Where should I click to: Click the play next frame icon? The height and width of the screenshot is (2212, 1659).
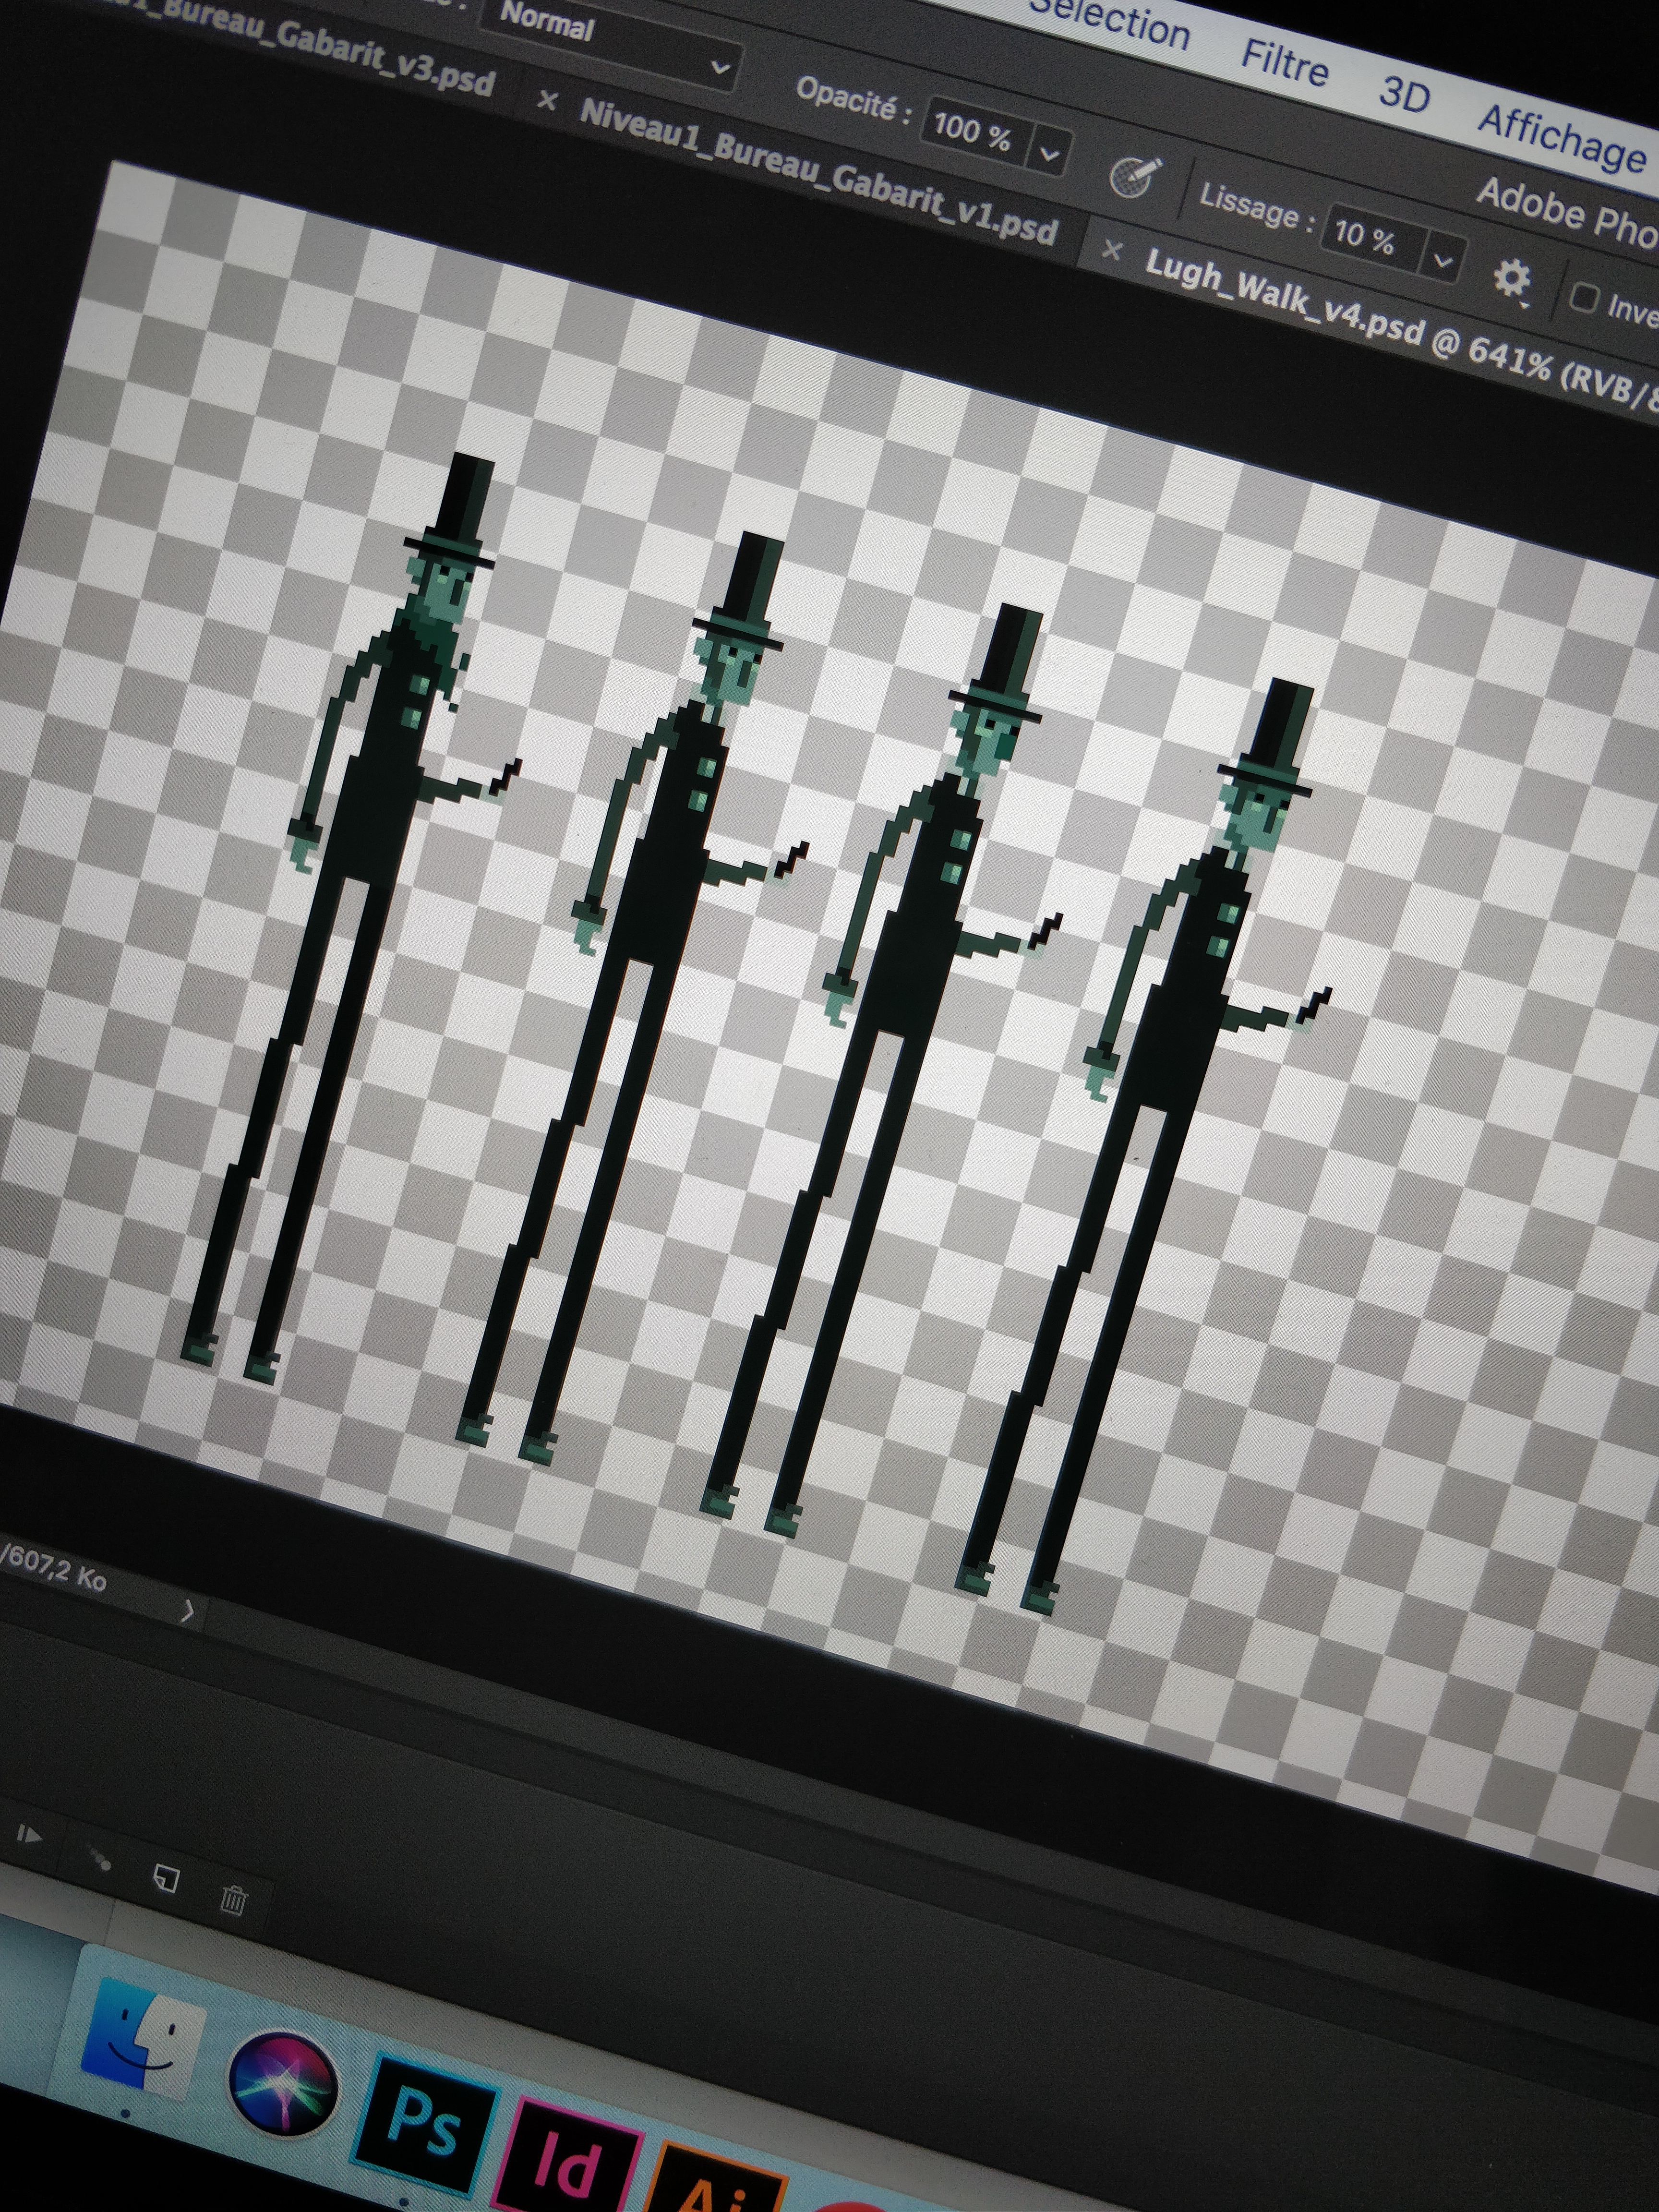pos(30,1835)
